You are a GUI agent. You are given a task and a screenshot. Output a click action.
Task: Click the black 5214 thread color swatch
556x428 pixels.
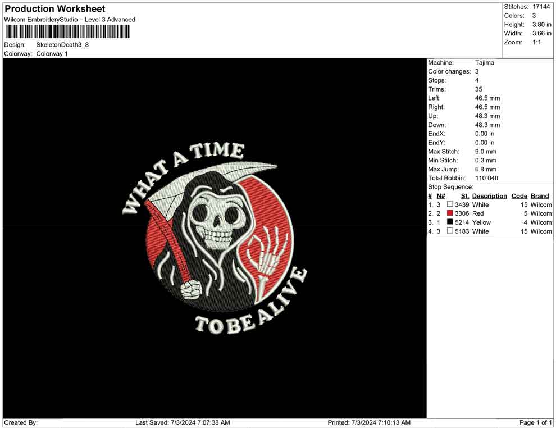click(x=450, y=222)
